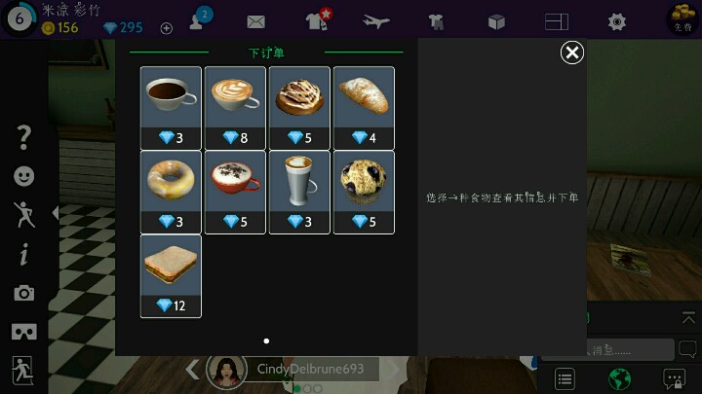This screenshot has height=394, width=702.
Task: Open the 3D cube inventory icon
Action: (x=496, y=21)
